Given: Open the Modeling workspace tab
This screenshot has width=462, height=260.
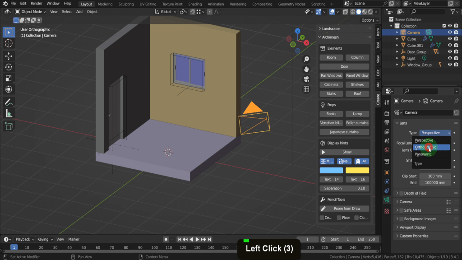Looking at the screenshot, I should point(105,4).
